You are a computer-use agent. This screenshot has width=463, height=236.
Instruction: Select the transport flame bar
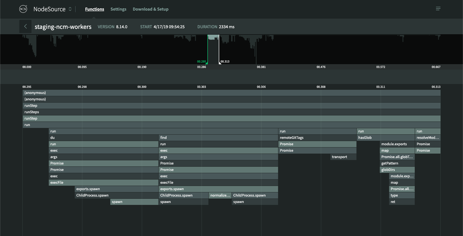click(x=343, y=157)
